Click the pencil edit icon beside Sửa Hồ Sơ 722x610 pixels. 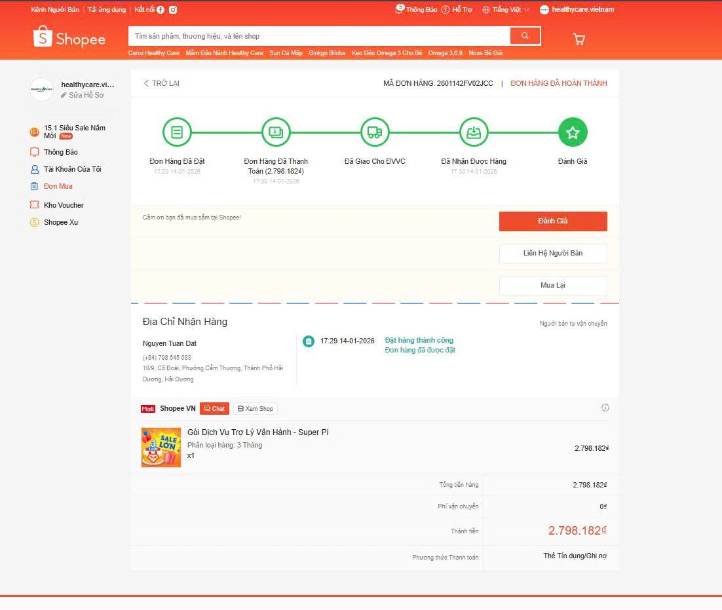point(64,95)
